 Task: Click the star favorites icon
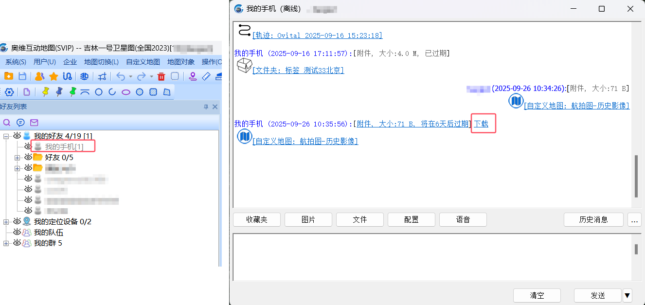(x=53, y=76)
